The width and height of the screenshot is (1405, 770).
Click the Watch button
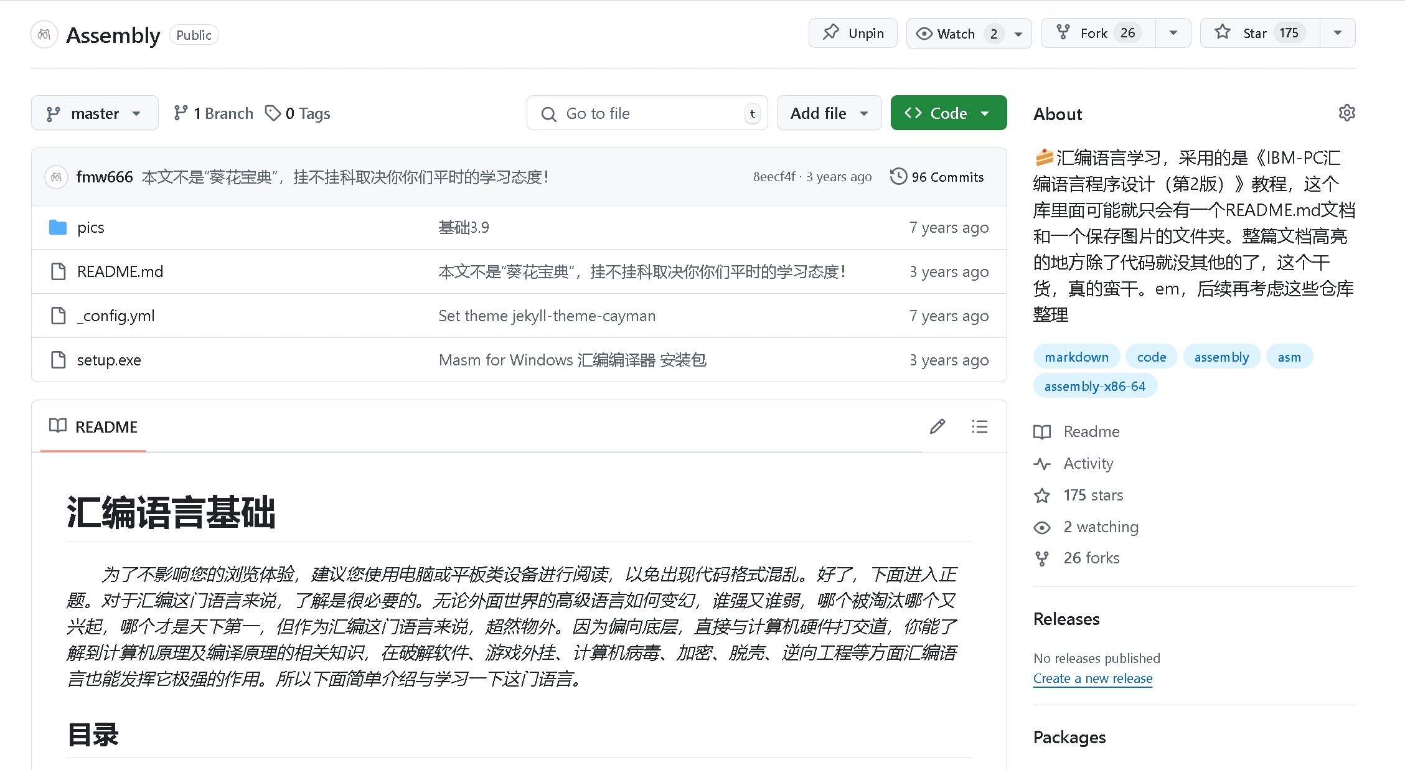tap(969, 33)
